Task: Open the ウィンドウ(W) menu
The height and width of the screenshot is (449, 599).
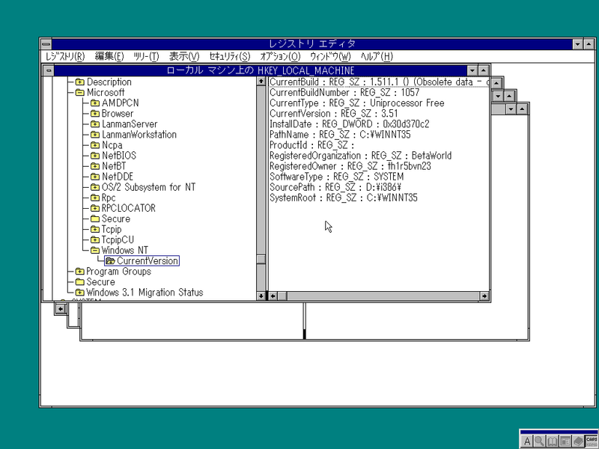Action: point(330,57)
